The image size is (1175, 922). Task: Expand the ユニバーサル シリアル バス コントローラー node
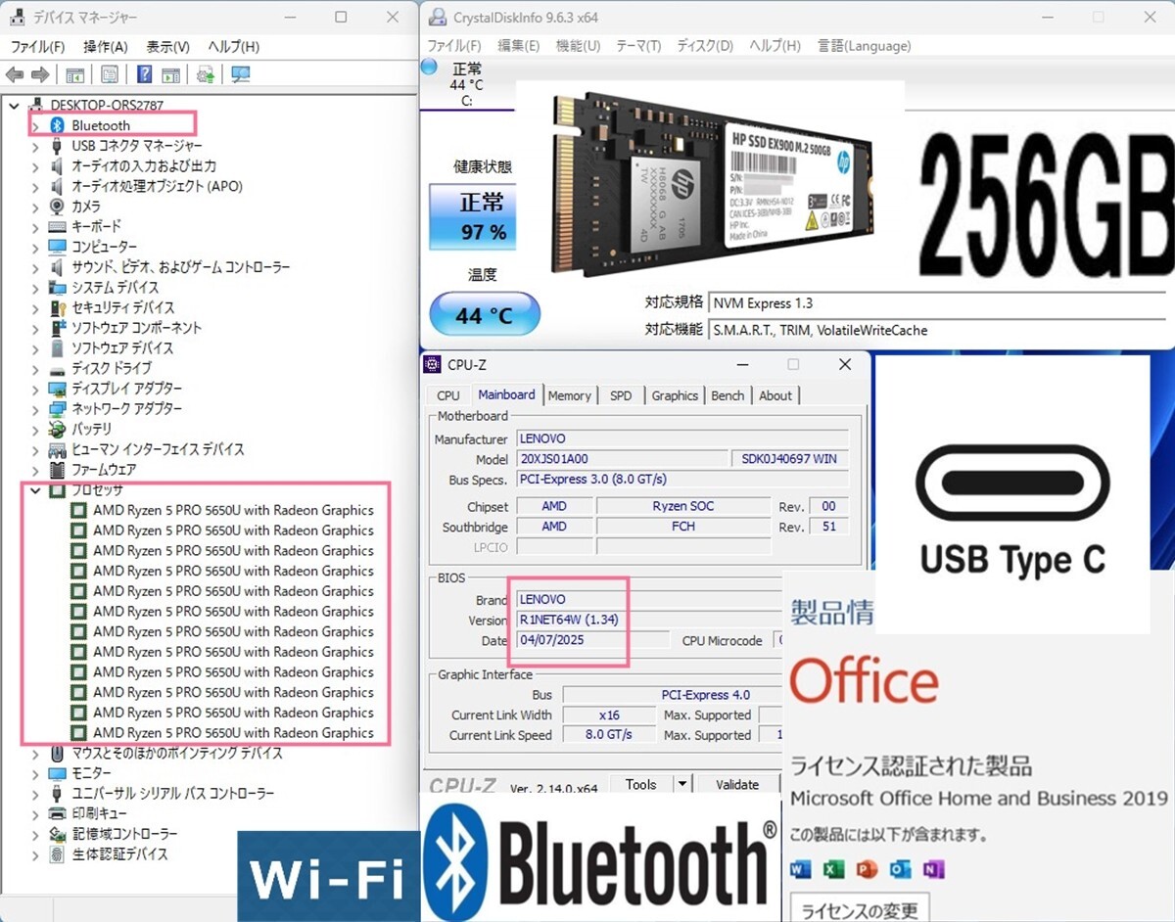[x=35, y=793]
